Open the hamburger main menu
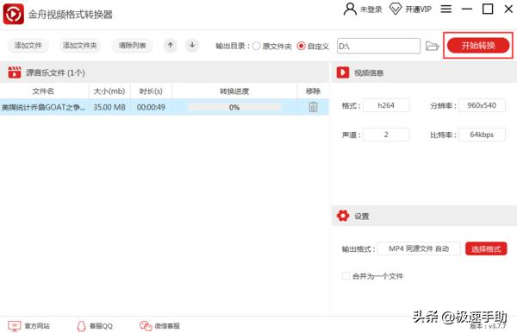The height and width of the screenshot is (333, 517). coord(446,9)
